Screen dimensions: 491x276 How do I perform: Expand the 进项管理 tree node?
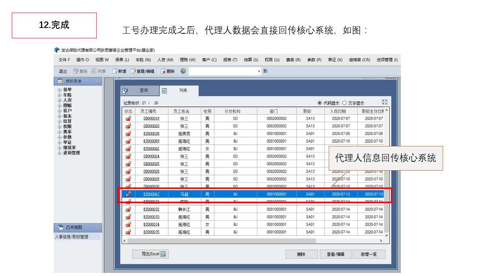coord(59,153)
